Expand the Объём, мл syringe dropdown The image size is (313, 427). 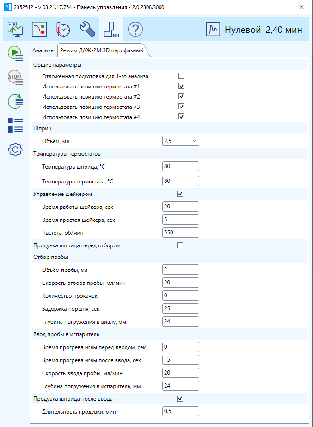coord(181,141)
